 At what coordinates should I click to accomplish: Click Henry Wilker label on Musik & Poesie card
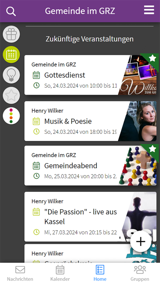(47, 111)
